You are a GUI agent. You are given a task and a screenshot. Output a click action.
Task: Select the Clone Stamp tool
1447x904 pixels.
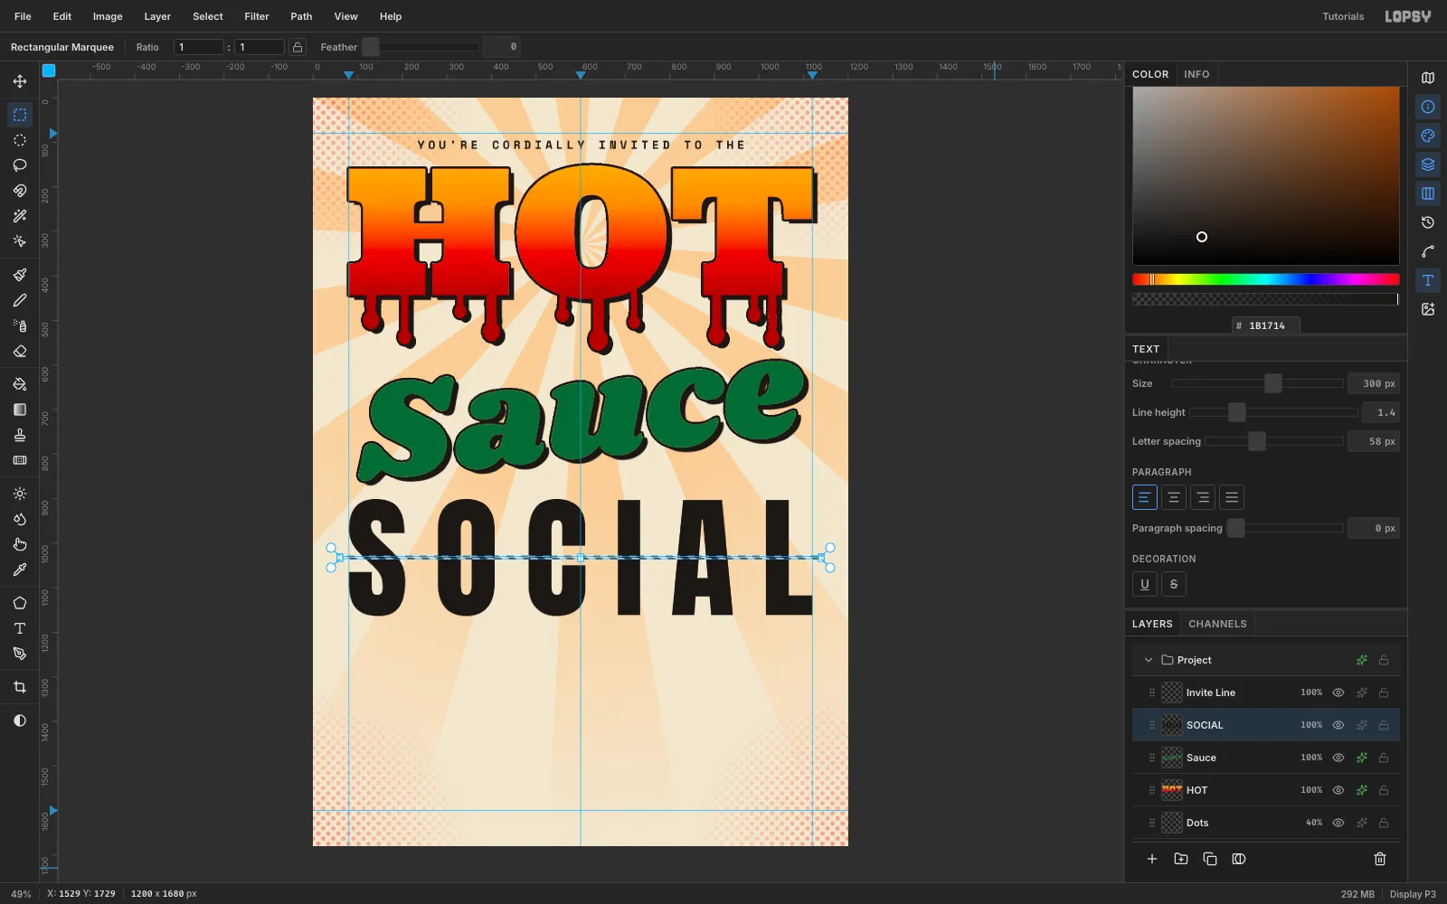click(20, 435)
